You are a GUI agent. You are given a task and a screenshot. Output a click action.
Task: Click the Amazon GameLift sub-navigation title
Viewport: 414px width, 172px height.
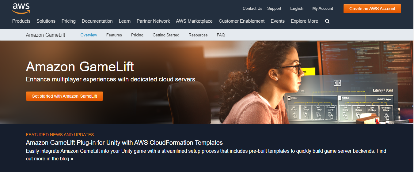[x=46, y=35]
